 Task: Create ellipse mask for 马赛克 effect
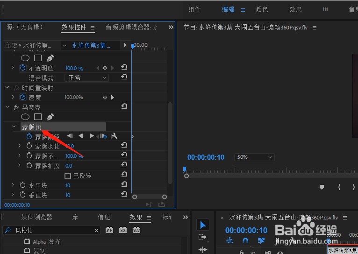(25, 117)
